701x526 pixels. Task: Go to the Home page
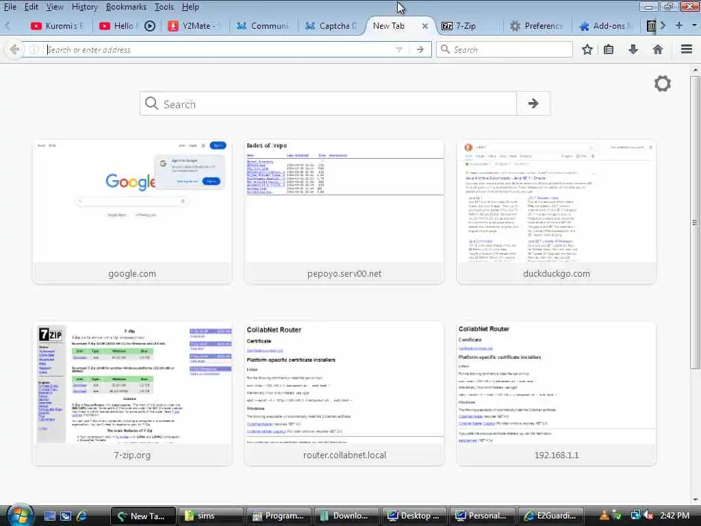658,49
